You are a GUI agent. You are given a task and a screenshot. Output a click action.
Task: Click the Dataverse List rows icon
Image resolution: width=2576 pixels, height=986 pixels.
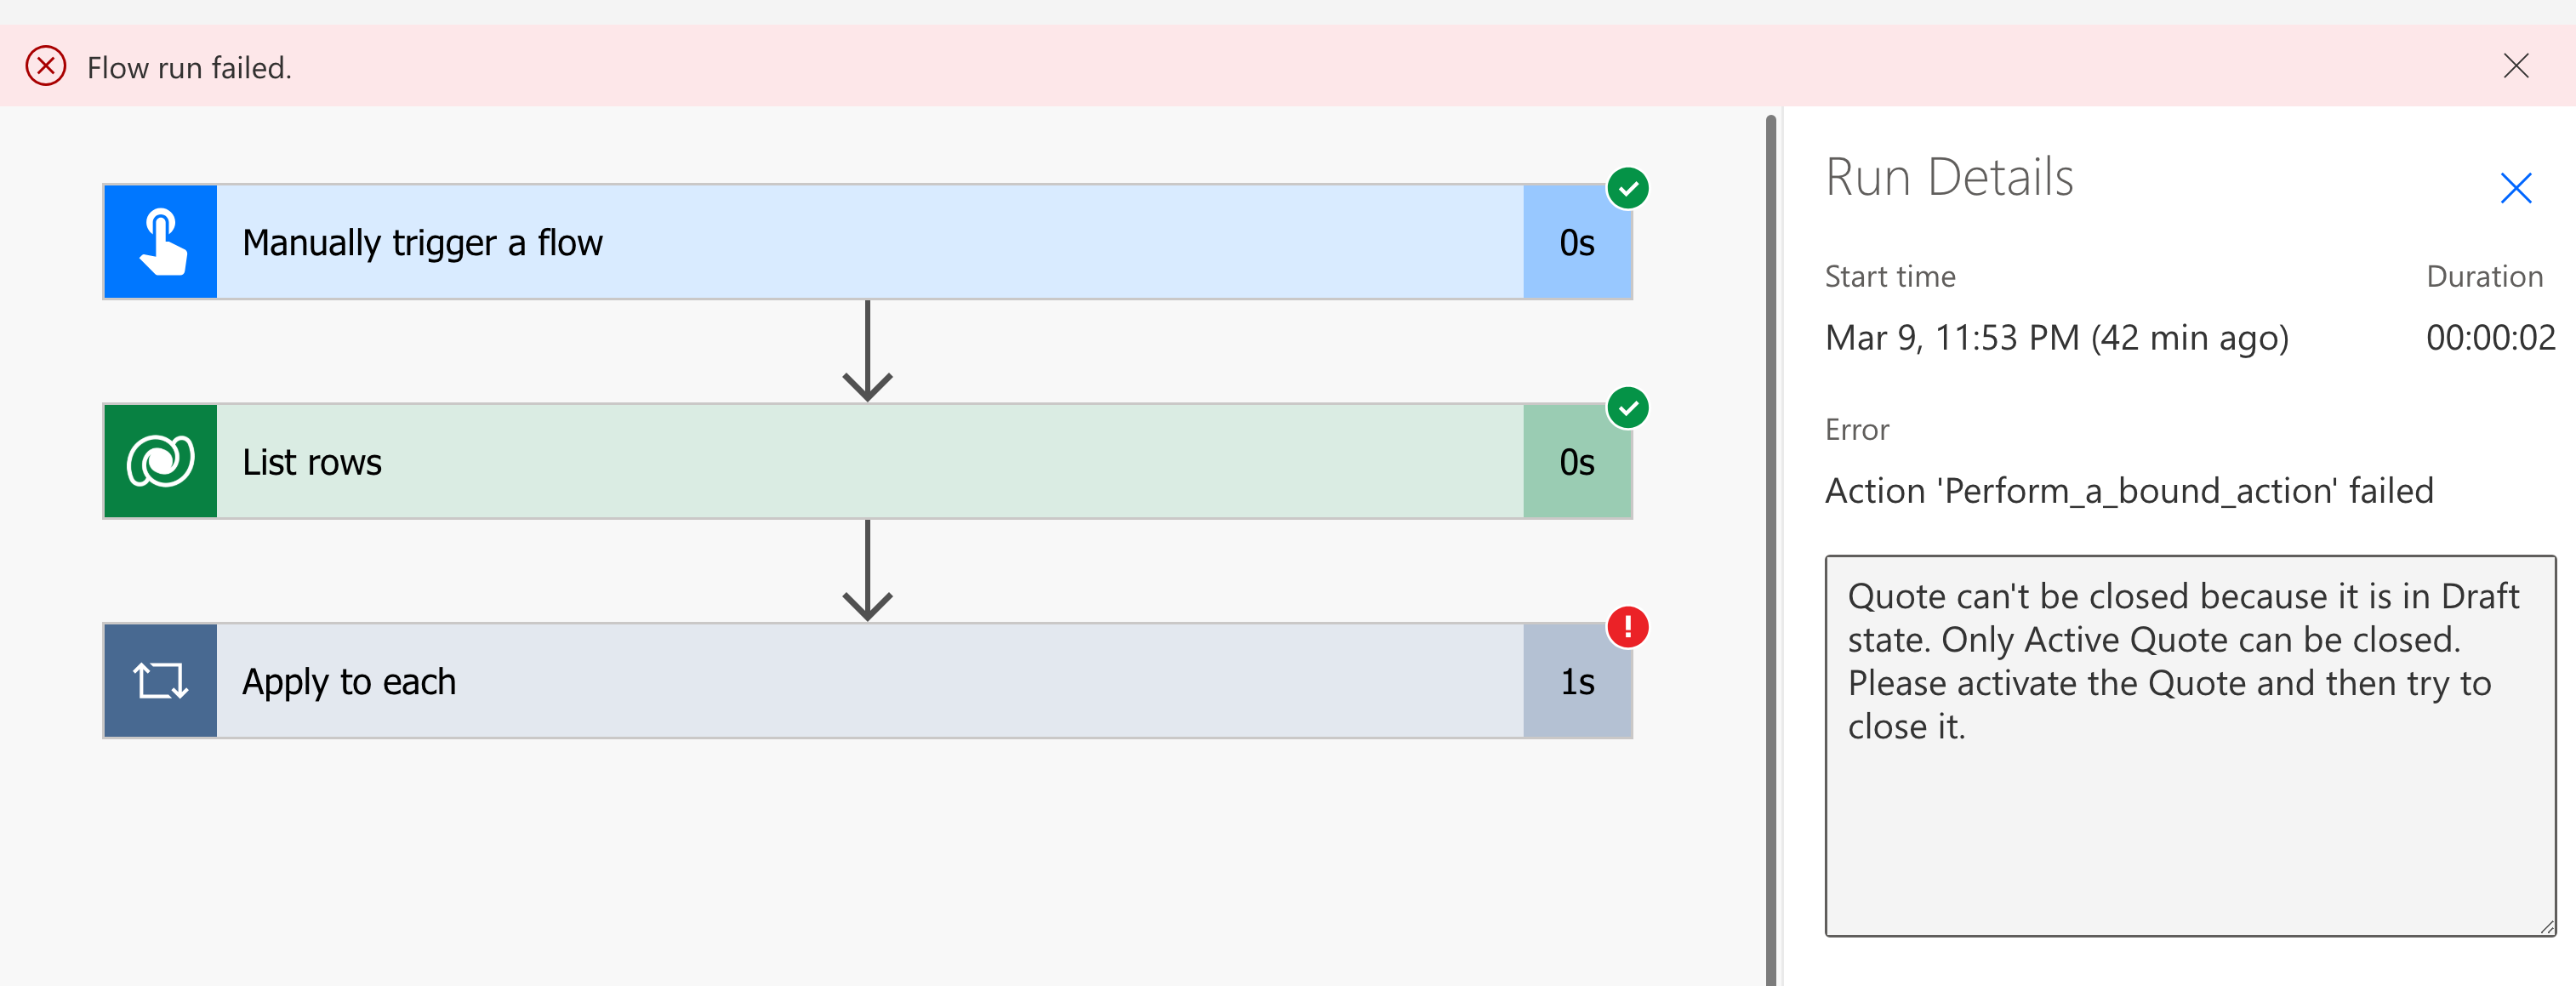click(x=160, y=461)
